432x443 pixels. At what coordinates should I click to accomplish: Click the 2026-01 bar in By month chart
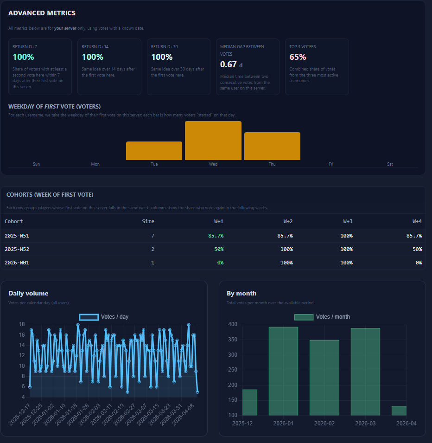(283, 371)
